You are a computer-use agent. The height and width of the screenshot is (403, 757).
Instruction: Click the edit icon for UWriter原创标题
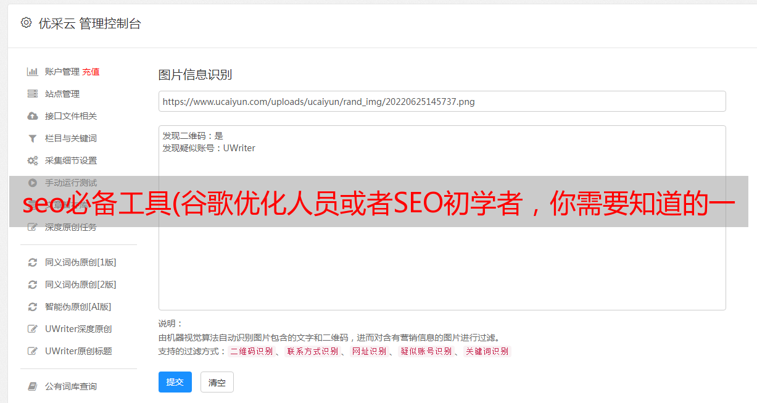(33, 351)
